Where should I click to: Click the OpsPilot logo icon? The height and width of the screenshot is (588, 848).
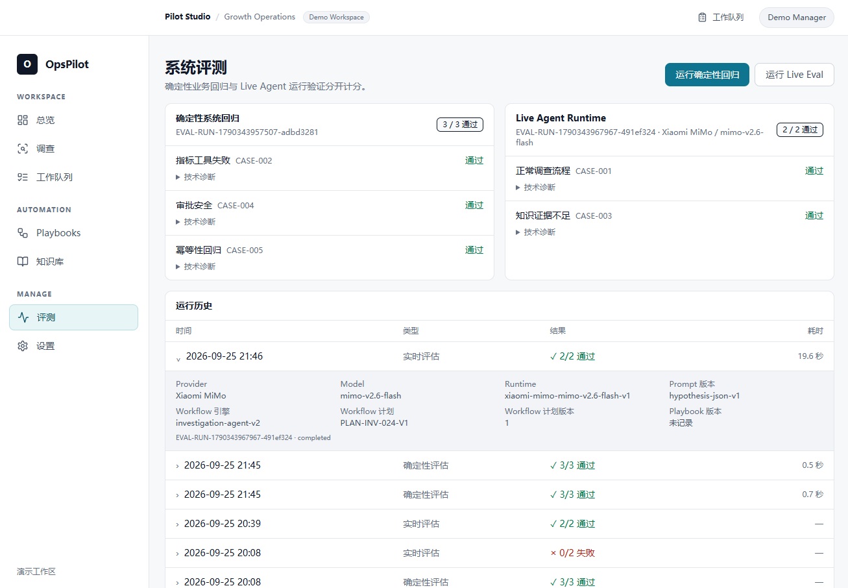coord(27,64)
